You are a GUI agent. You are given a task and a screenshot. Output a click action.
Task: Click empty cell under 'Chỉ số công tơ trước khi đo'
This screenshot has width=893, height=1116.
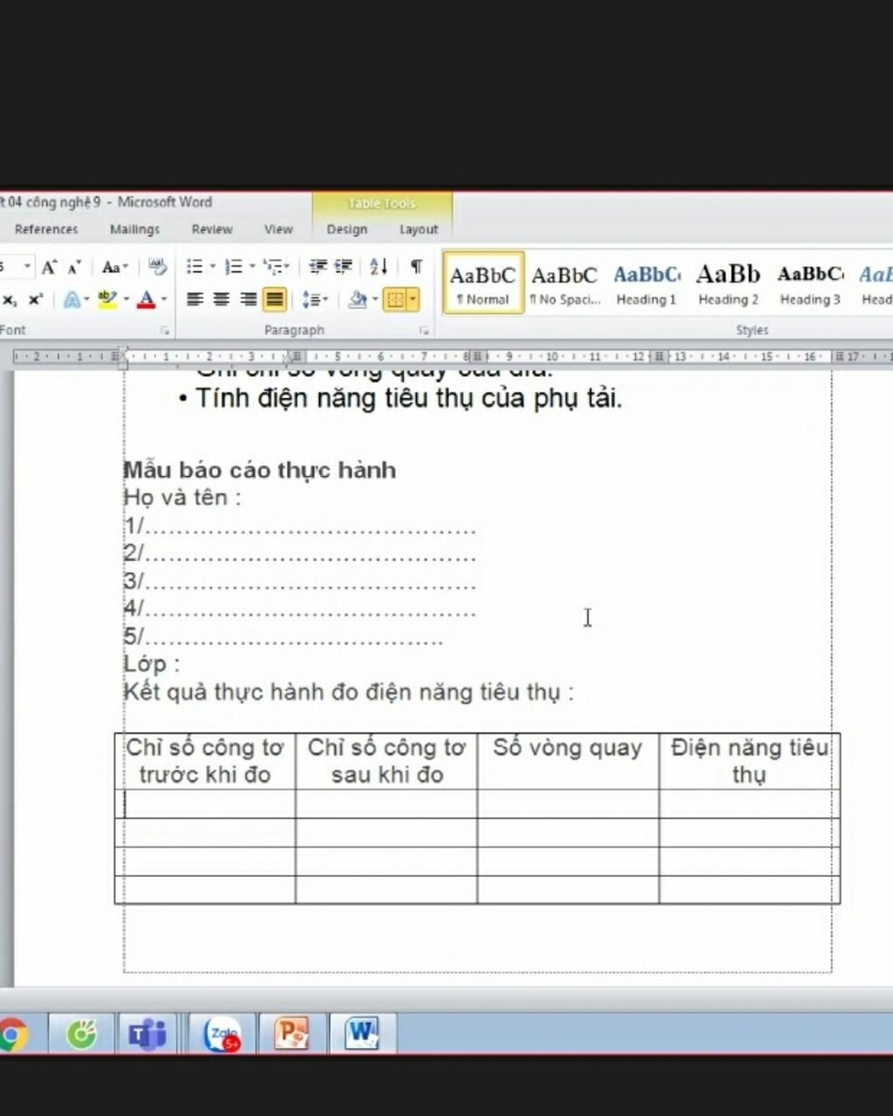[206, 804]
